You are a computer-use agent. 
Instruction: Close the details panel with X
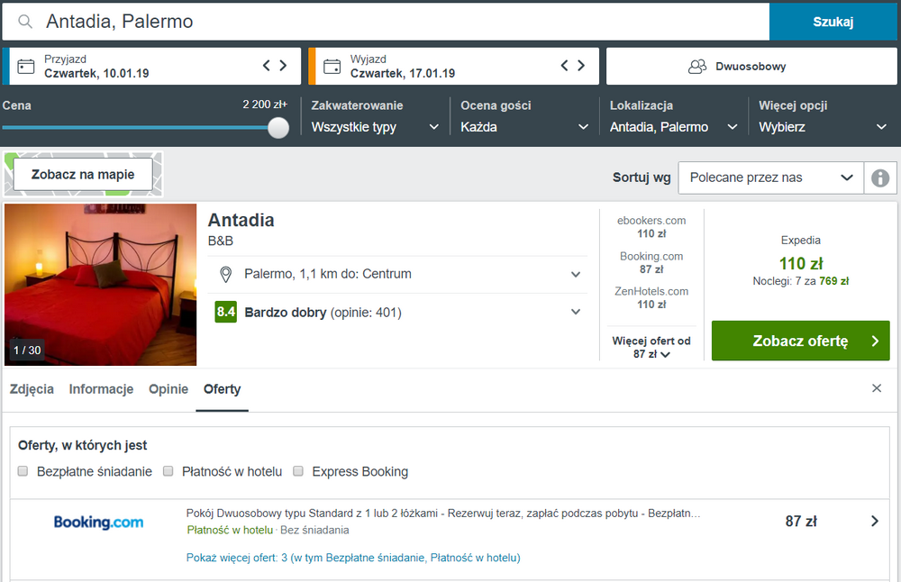[877, 388]
